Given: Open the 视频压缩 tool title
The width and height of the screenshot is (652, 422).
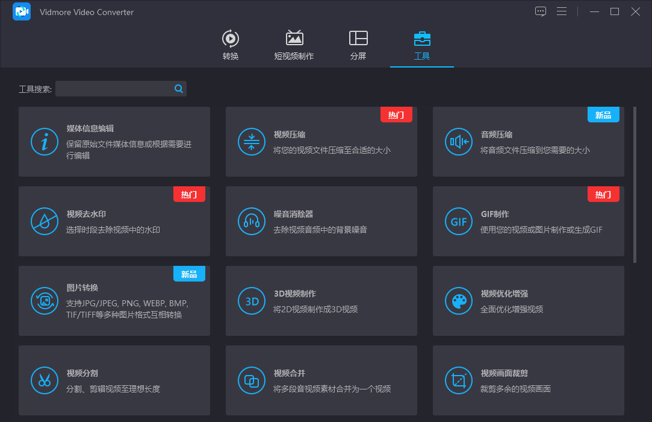Looking at the screenshot, I should click(290, 134).
